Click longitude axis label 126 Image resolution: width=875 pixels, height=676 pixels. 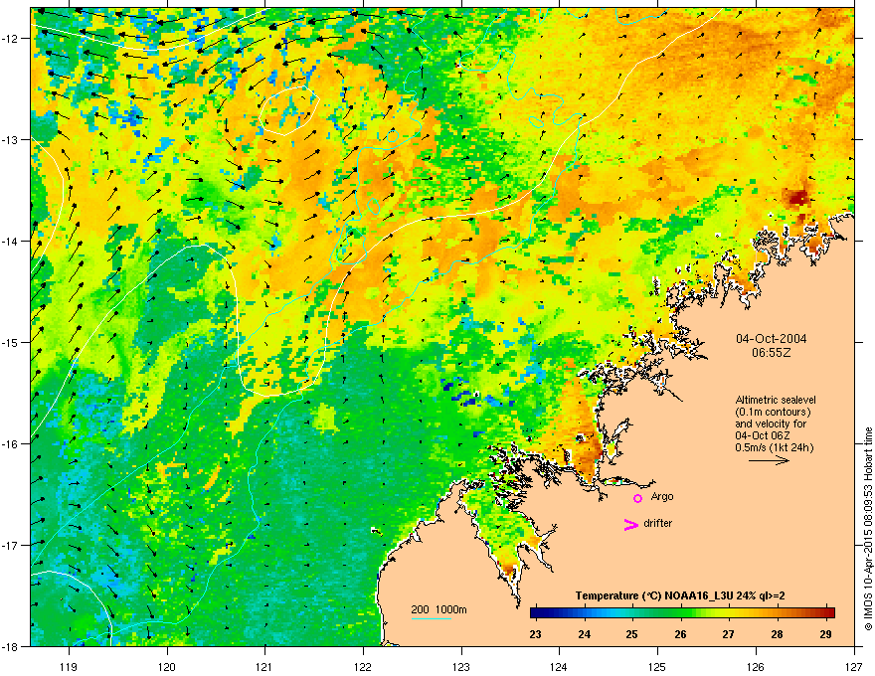pos(756,666)
